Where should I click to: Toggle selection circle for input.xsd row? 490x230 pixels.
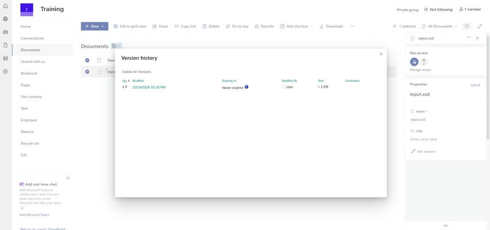tap(87, 71)
